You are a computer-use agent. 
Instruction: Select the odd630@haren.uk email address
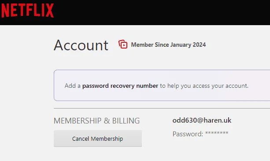coord(202,120)
